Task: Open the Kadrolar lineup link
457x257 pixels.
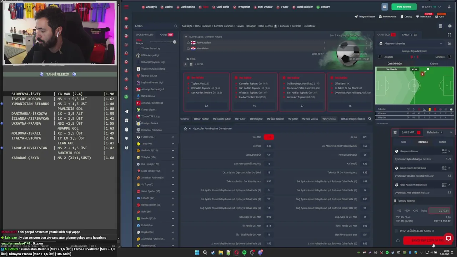Action: [x=434, y=64]
